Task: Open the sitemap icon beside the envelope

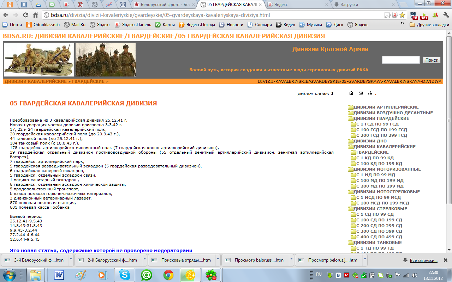Action: pyautogui.click(x=370, y=93)
